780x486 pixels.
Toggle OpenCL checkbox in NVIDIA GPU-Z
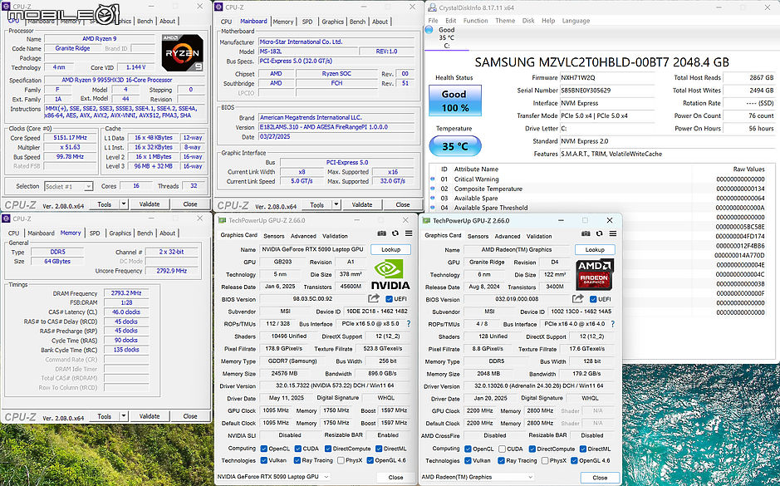(263, 449)
